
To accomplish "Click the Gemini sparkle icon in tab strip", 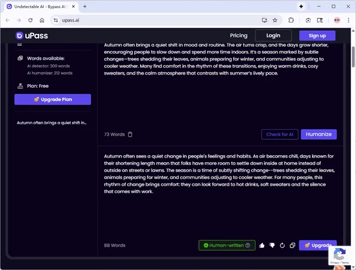I will coord(301,7).
